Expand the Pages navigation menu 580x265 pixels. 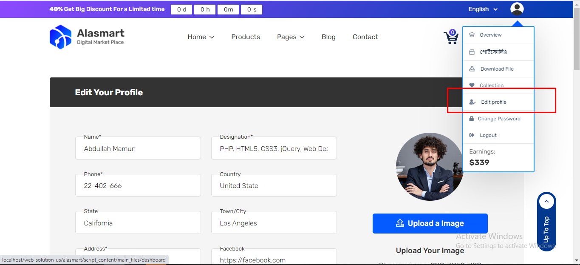(x=291, y=37)
